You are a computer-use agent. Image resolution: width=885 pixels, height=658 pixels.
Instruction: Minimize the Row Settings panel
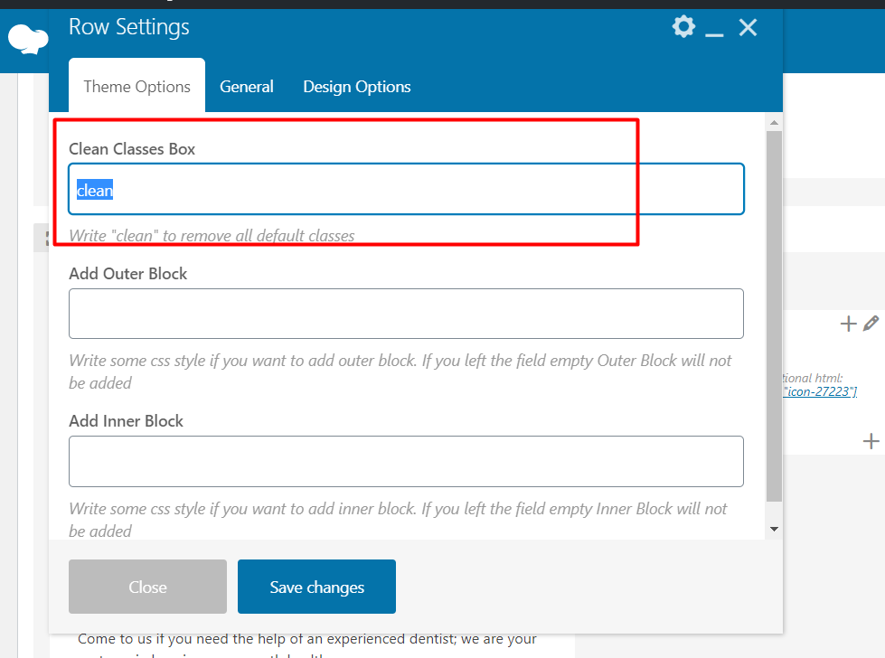(x=714, y=30)
